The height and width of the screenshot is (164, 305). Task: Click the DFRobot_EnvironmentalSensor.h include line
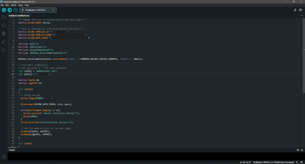pos(42,53)
